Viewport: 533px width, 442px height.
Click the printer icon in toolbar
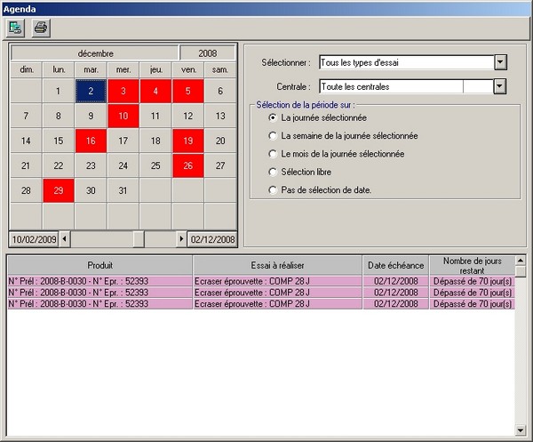click(x=41, y=28)
